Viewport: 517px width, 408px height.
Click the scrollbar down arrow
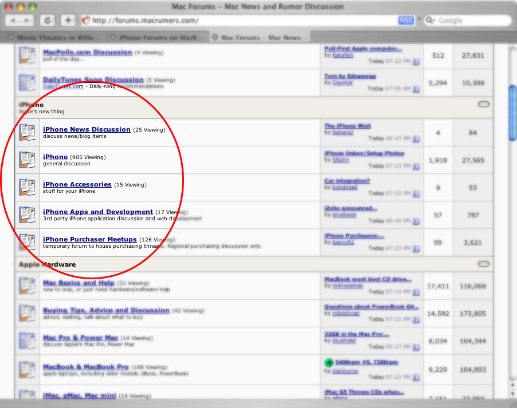512,394
